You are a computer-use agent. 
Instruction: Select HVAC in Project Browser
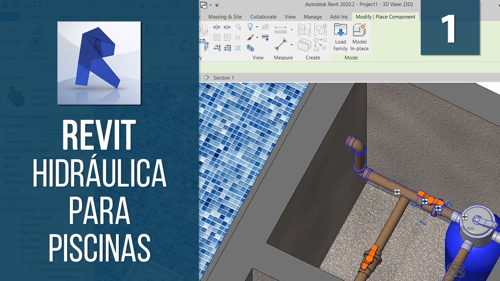point(36,240)
